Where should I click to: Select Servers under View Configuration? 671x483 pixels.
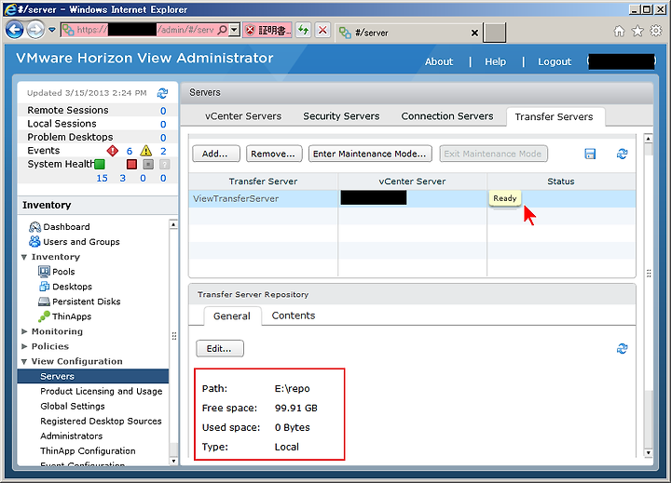93,376
